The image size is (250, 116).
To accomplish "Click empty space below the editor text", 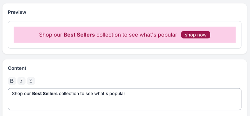I will 124,104.
